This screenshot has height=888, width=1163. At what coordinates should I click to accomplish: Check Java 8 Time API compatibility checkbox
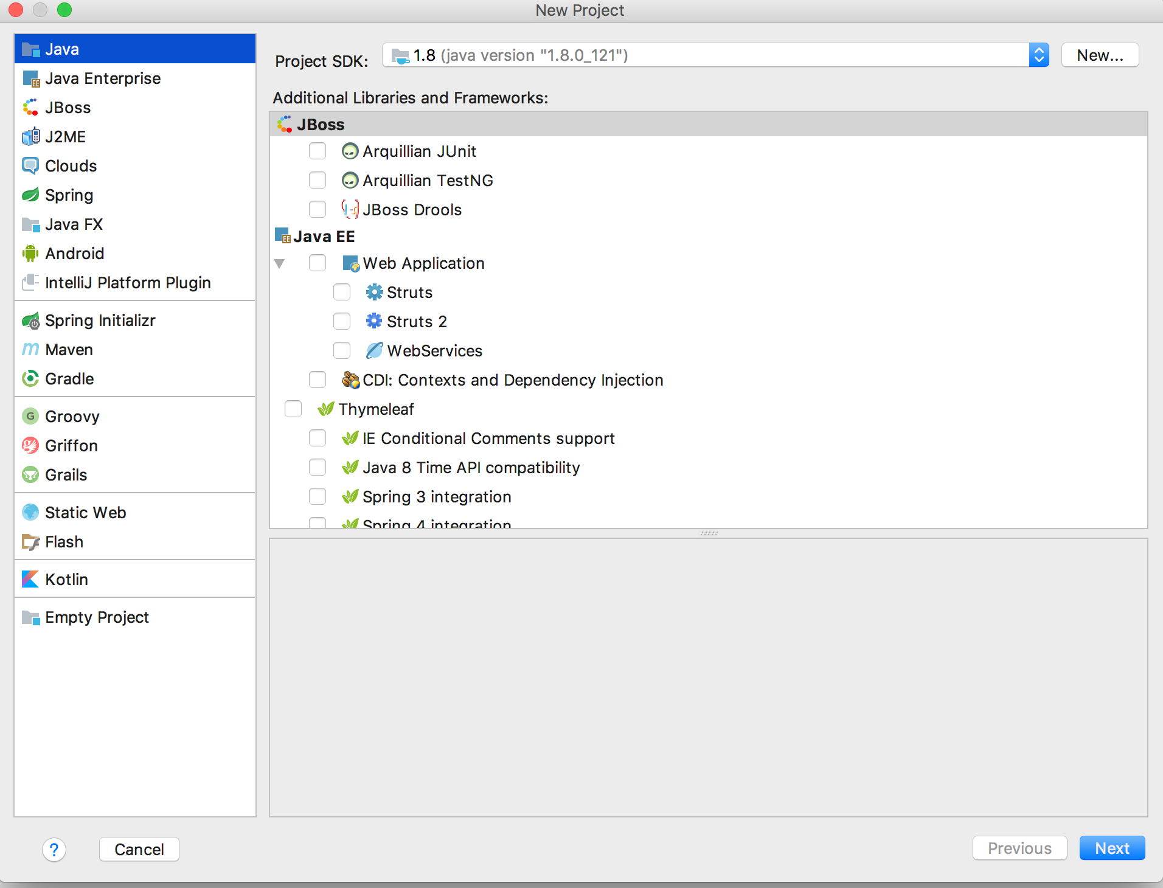pyautogui.click(x=318, y=468)
